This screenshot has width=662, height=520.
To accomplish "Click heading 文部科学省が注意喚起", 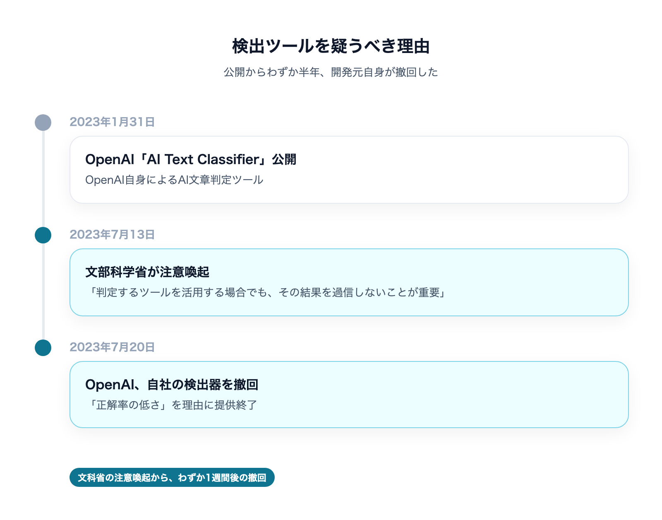I will [147, 272].
